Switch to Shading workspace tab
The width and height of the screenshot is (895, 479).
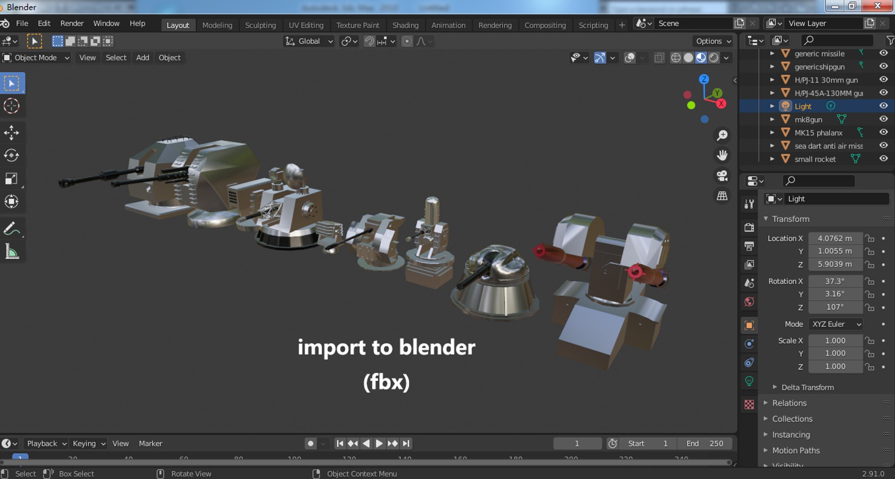tap(405, 25)
